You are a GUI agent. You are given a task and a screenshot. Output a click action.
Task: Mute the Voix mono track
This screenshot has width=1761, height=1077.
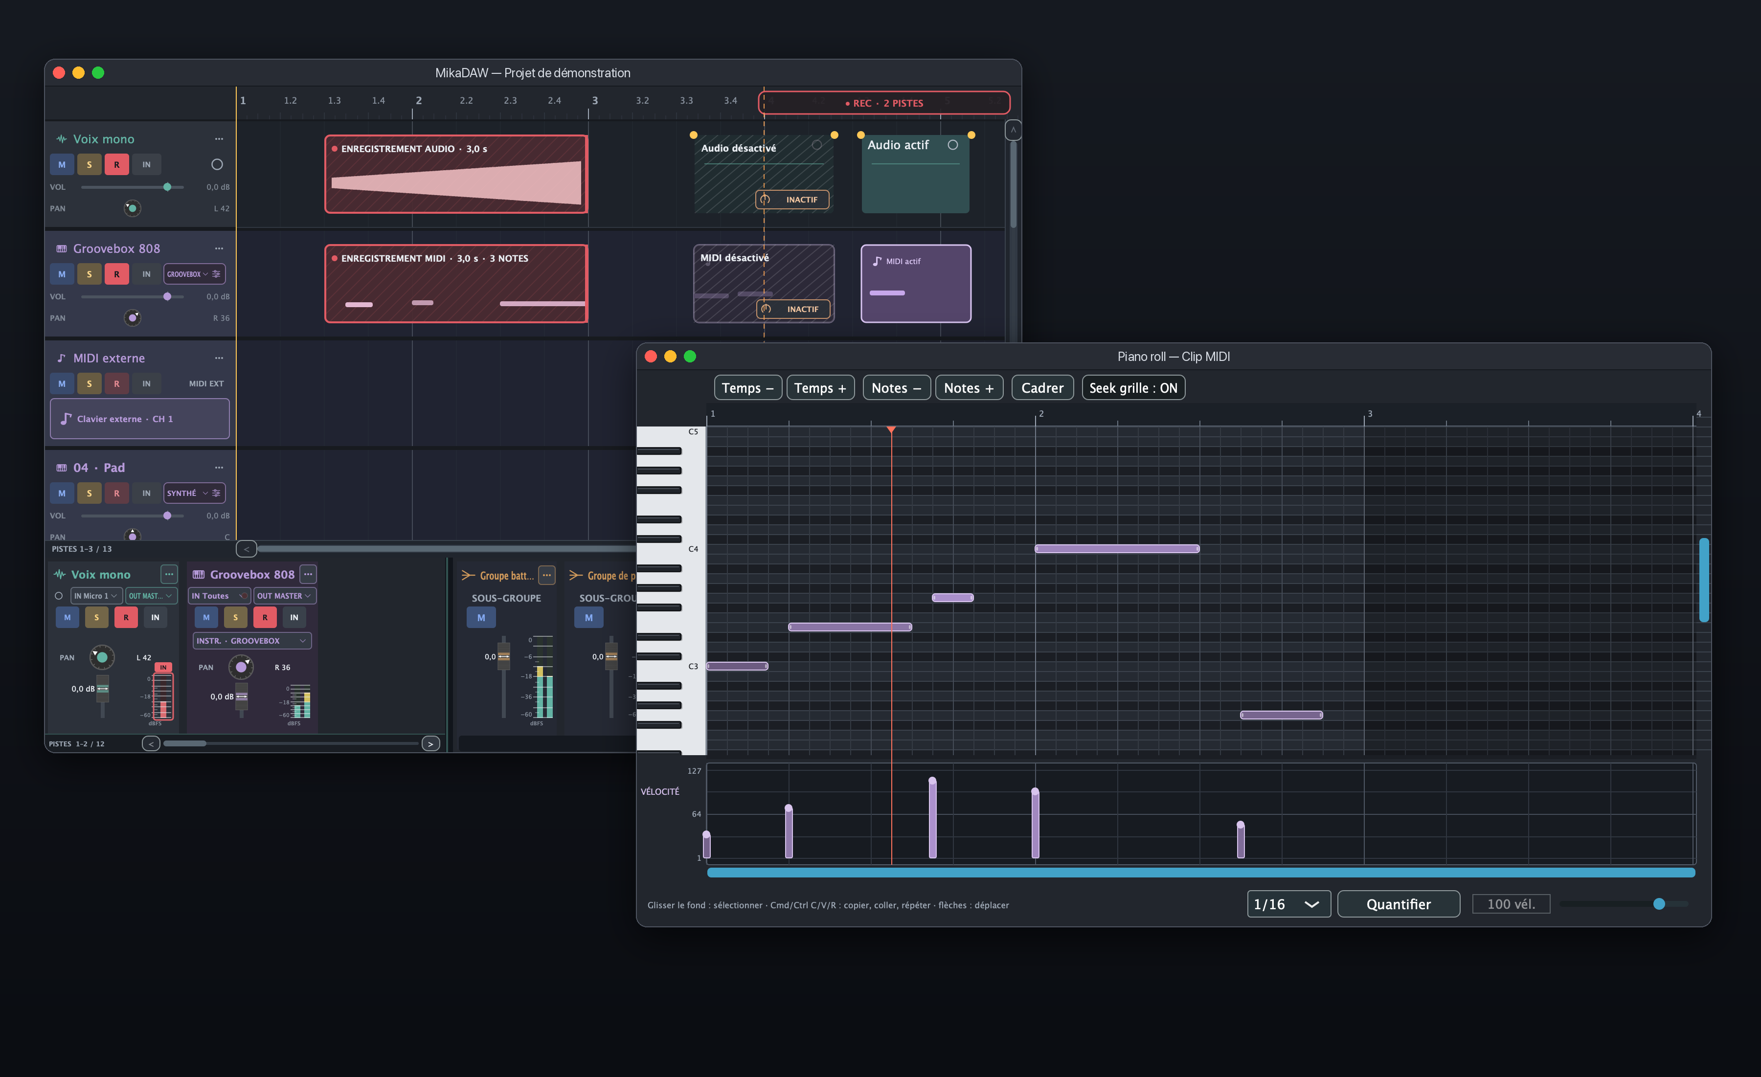coord(62,164)
